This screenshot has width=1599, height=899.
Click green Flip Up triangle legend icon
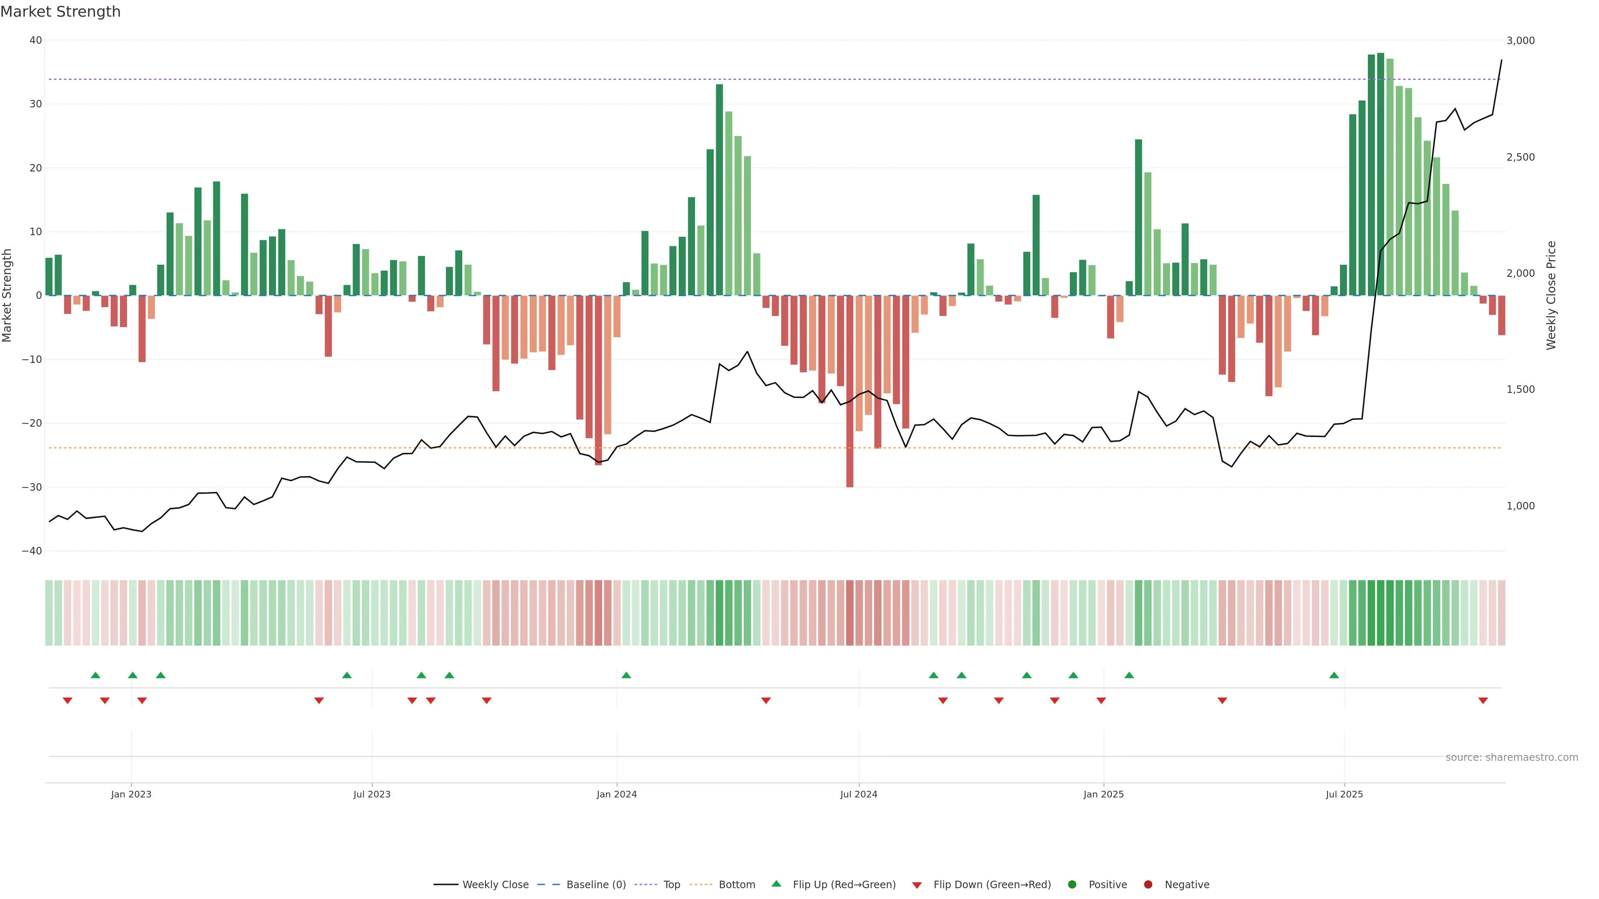coord(776,884)
